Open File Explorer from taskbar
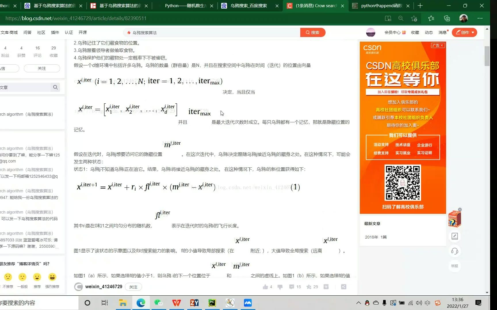The image size is (497, 310). pyautogui.click(x=123, y=303)
